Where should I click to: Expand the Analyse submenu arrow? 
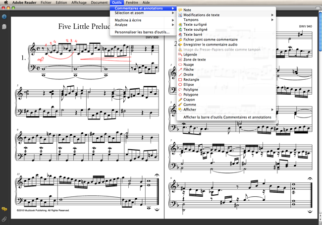pos(173,25)
